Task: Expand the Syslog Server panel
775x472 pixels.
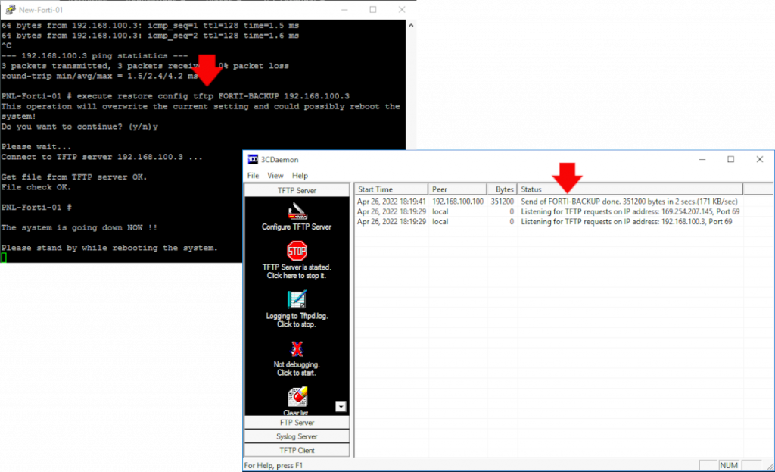Action: [x=295, y=436]
